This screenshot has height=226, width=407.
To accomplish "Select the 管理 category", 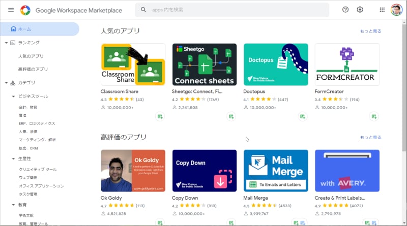I will pos(22,115).
